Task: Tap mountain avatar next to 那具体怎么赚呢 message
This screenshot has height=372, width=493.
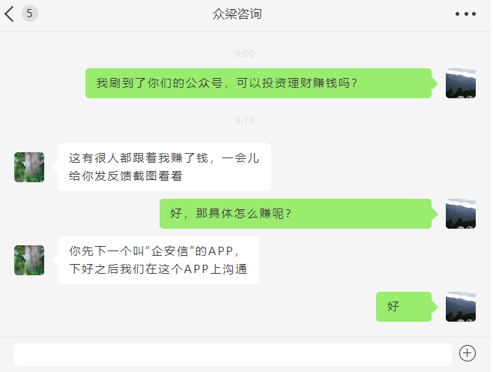Action: click(461, 214)
